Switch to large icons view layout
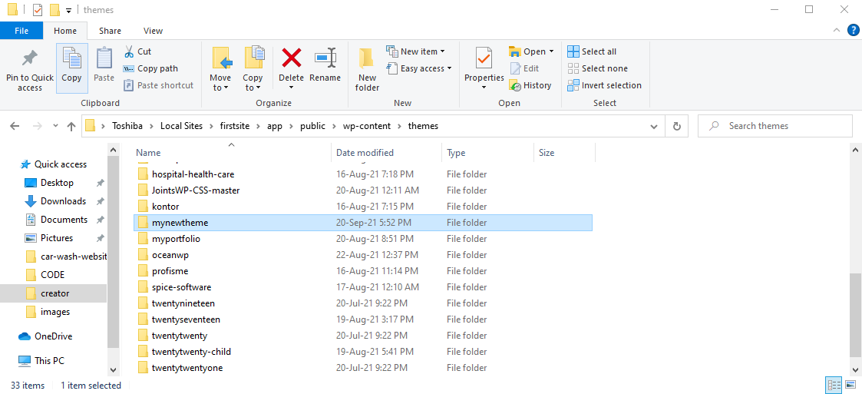The image size is (862, 394). tap(850, 385)
